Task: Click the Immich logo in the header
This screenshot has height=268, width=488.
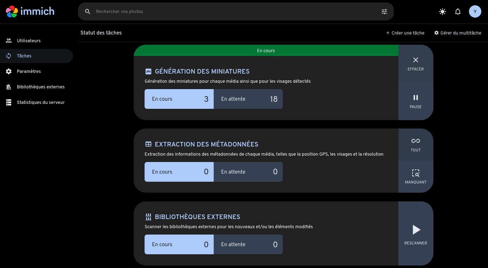Action: click(x=30, y=12)
